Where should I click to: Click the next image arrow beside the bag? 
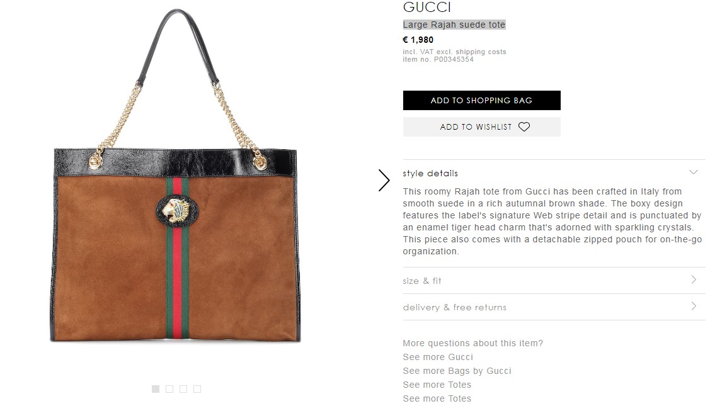[x=384, y=180]
